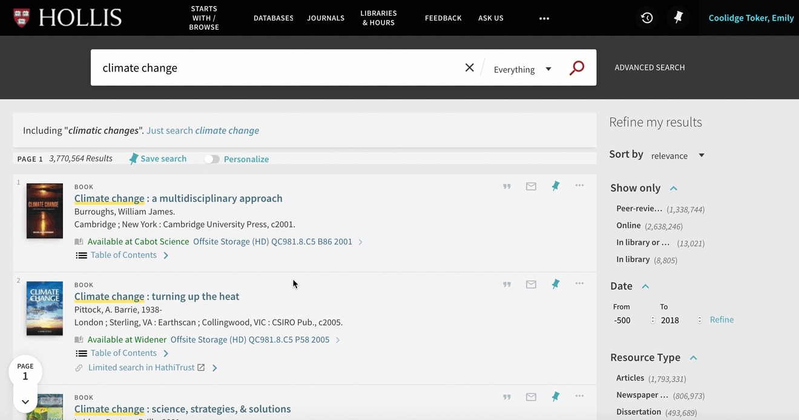Open more actions for second result
The image size is (799, 420).
click(579, 283)
